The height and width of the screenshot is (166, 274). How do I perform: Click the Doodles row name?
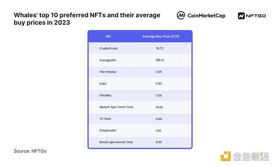coord(105,95)
